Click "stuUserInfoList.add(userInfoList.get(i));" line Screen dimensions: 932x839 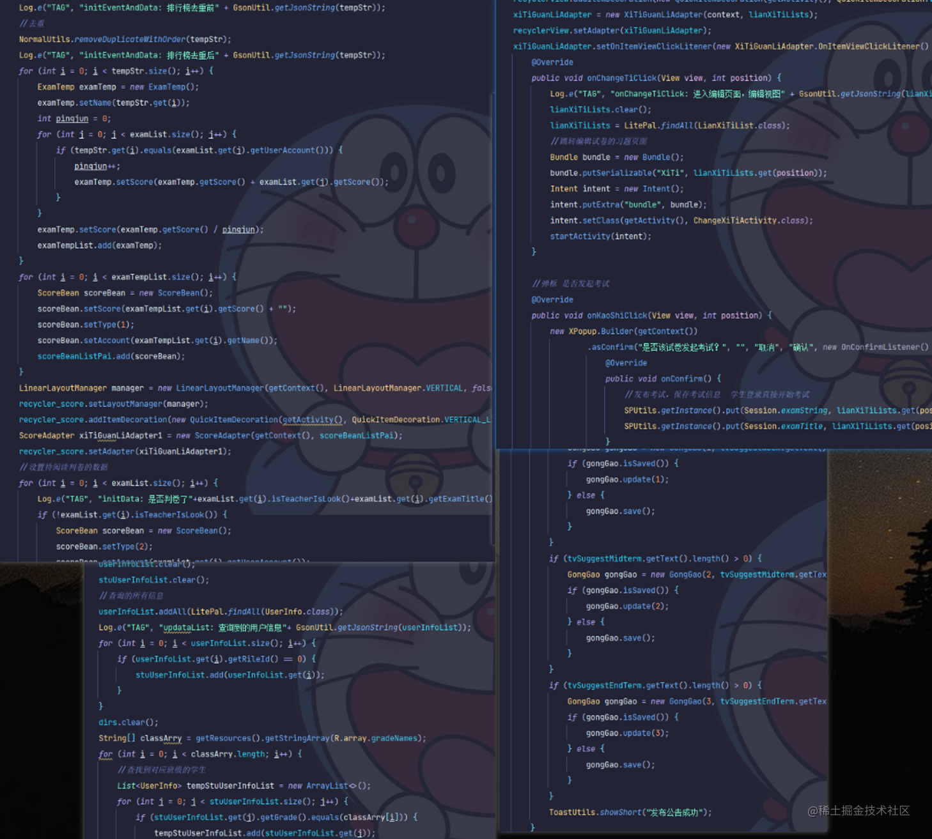coord(230,675)
